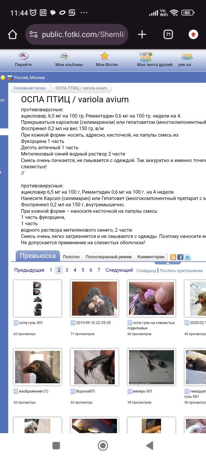The image size is (206, 458).
Task: Go to page 3 of thumbnails
Action: pyautogui.click(x=67, y=270)
